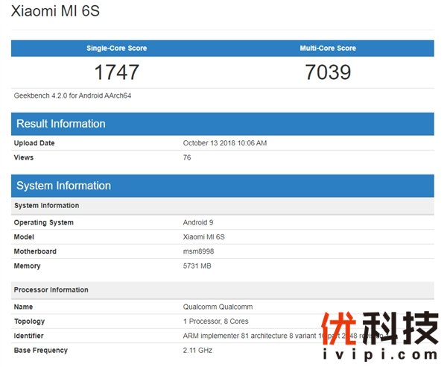Image resolution: width=447 pixels, height=367 pixels.
Task: Click the Result Information section header
Action: point(222,124)
